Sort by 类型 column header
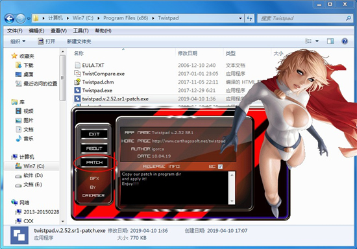 click(x=230, y=53)
